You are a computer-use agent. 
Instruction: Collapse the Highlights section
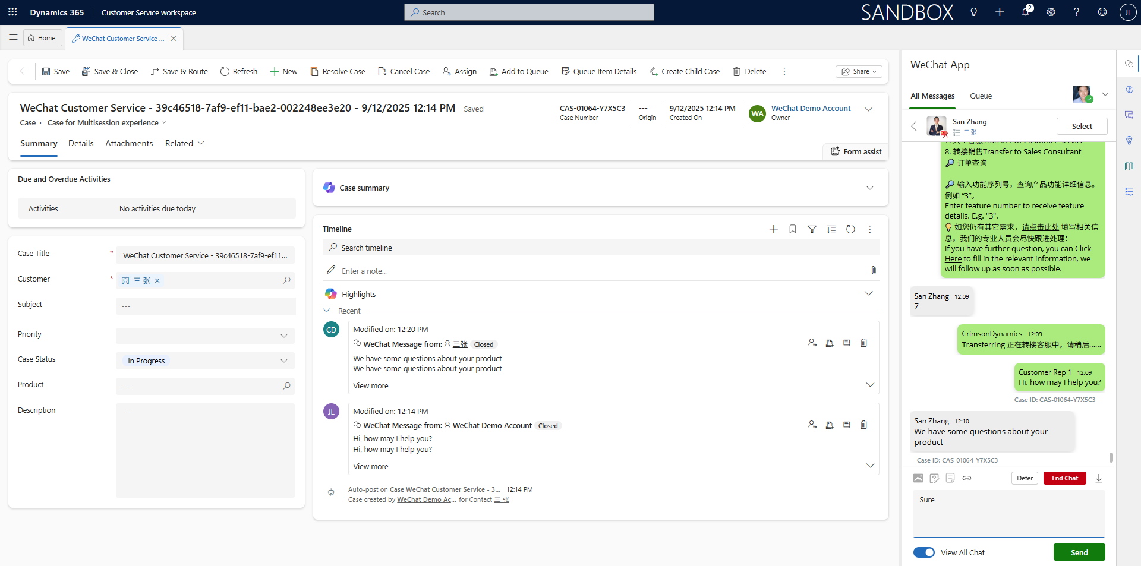(868, 294)
